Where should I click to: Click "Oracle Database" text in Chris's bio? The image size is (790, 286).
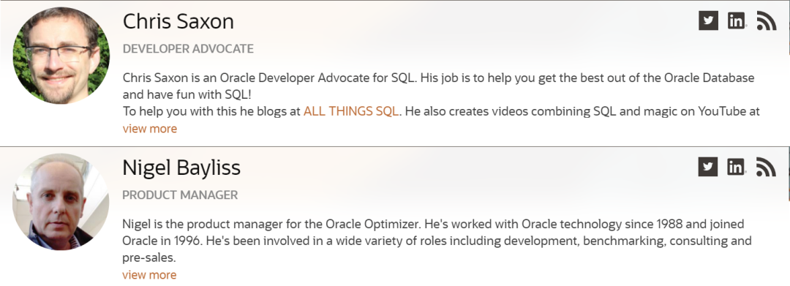(710, 78)
